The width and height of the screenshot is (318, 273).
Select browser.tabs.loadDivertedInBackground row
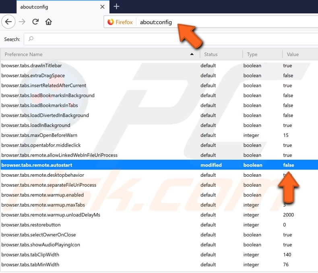(159, 115)
